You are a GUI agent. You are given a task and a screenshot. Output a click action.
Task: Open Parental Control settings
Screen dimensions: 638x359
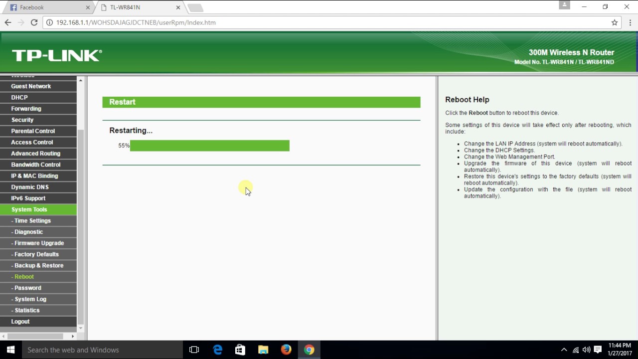pos(38,131)
